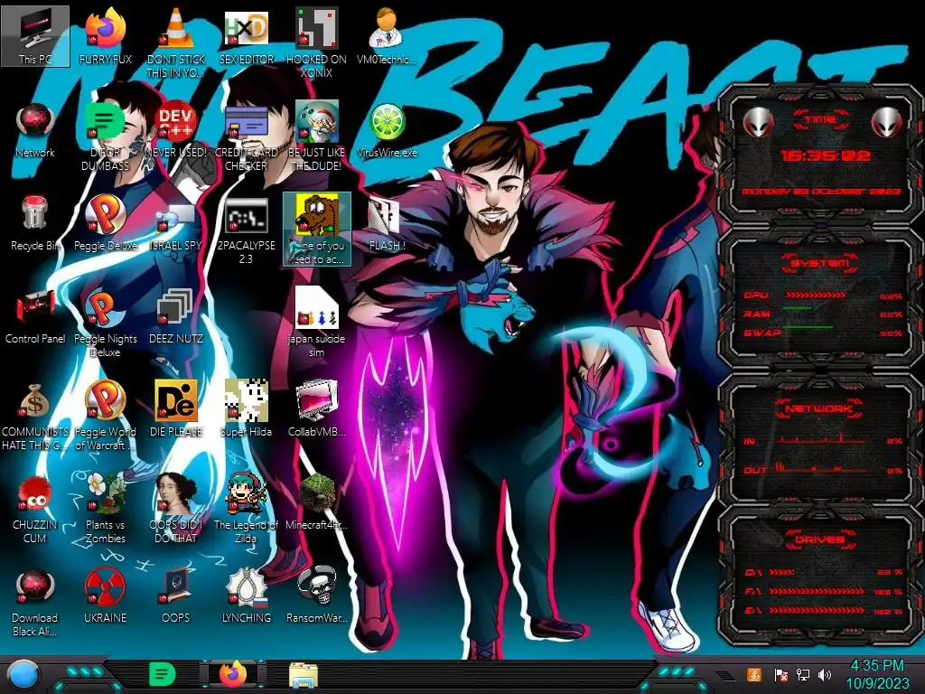This screenshot has width=925, height=694.
Task: Click the left alien head in TIME widget
Action: [758, 122]
